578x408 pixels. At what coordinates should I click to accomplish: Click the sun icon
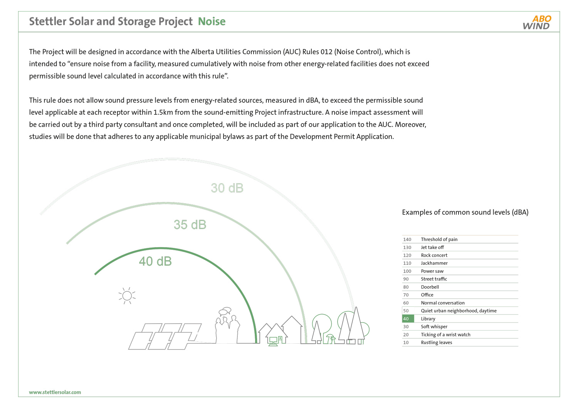tap(127, 296)
